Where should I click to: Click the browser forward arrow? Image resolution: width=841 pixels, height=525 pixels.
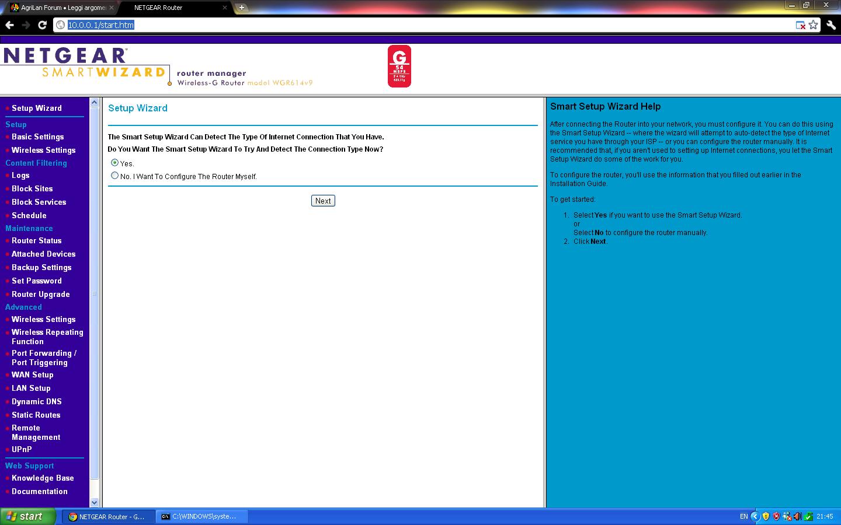[26, 25]
